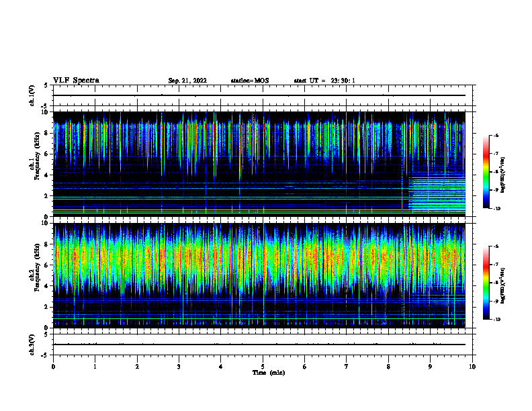Click the "6" minute tick label

305,367
